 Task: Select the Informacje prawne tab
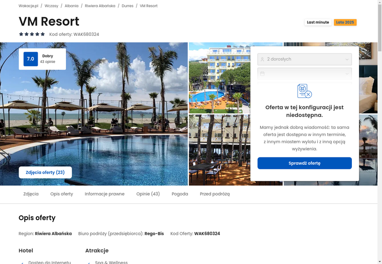(105, 194)
